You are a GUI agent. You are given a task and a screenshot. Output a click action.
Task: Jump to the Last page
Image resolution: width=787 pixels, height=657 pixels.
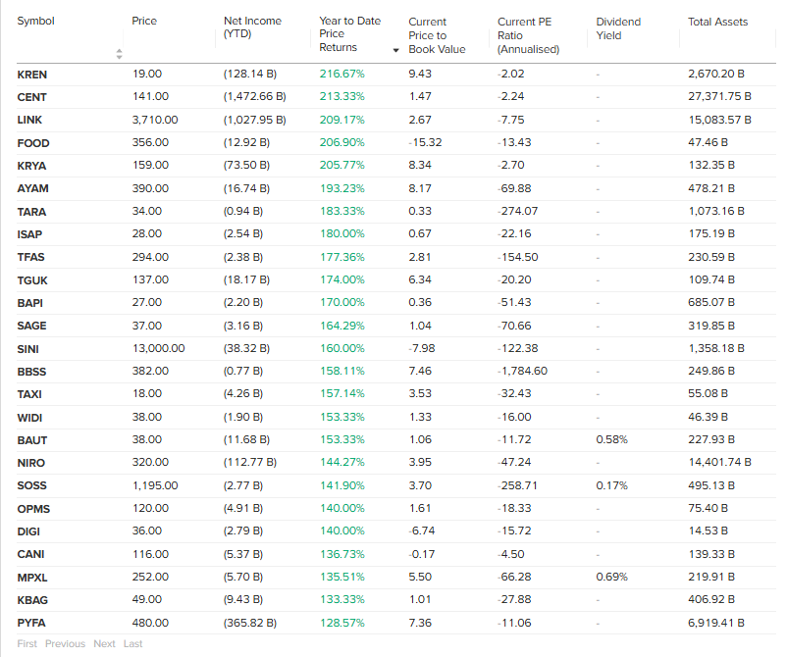point(132,643)
